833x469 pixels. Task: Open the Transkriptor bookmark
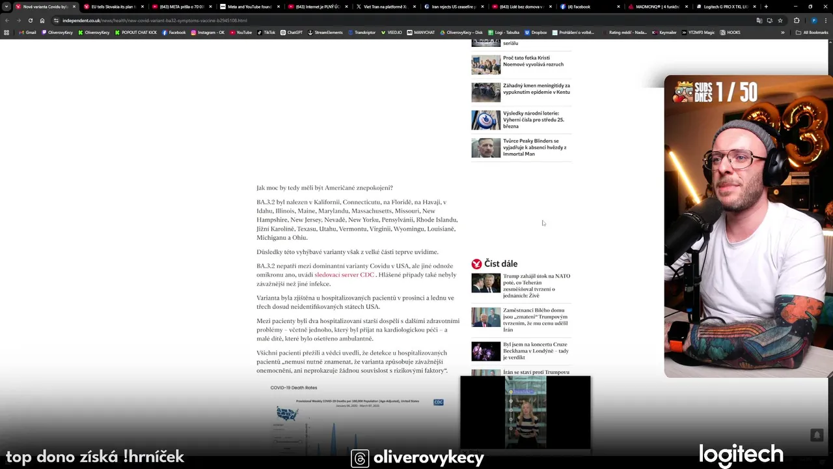(x=362, y=32)
